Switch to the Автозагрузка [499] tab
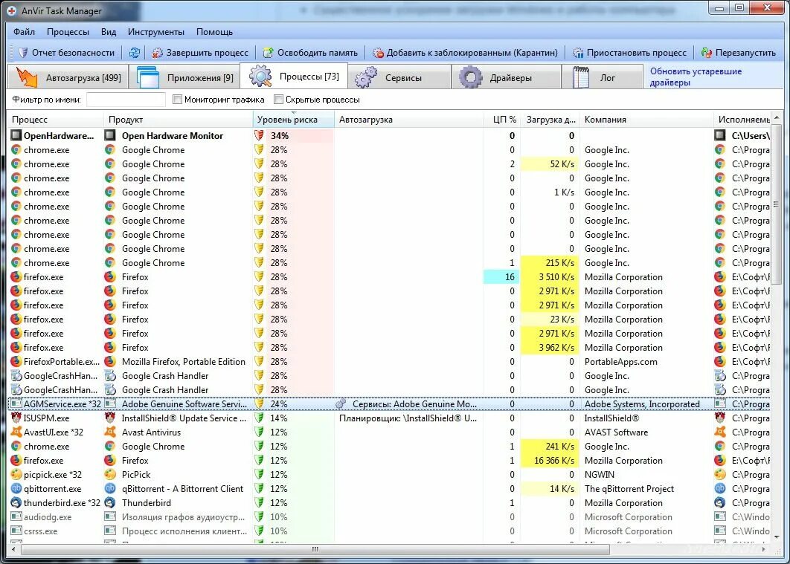Viewport: 790px width, 564px height. [68, 77]
